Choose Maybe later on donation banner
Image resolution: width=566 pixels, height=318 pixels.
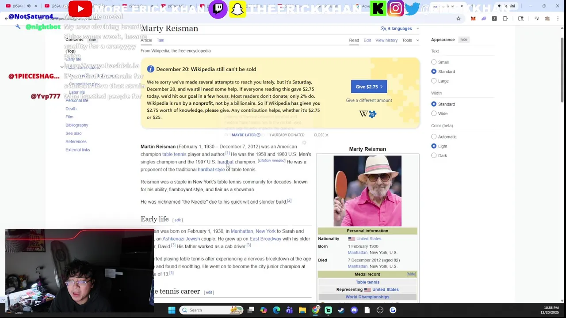pyautogui.click(x=246, y=135)
